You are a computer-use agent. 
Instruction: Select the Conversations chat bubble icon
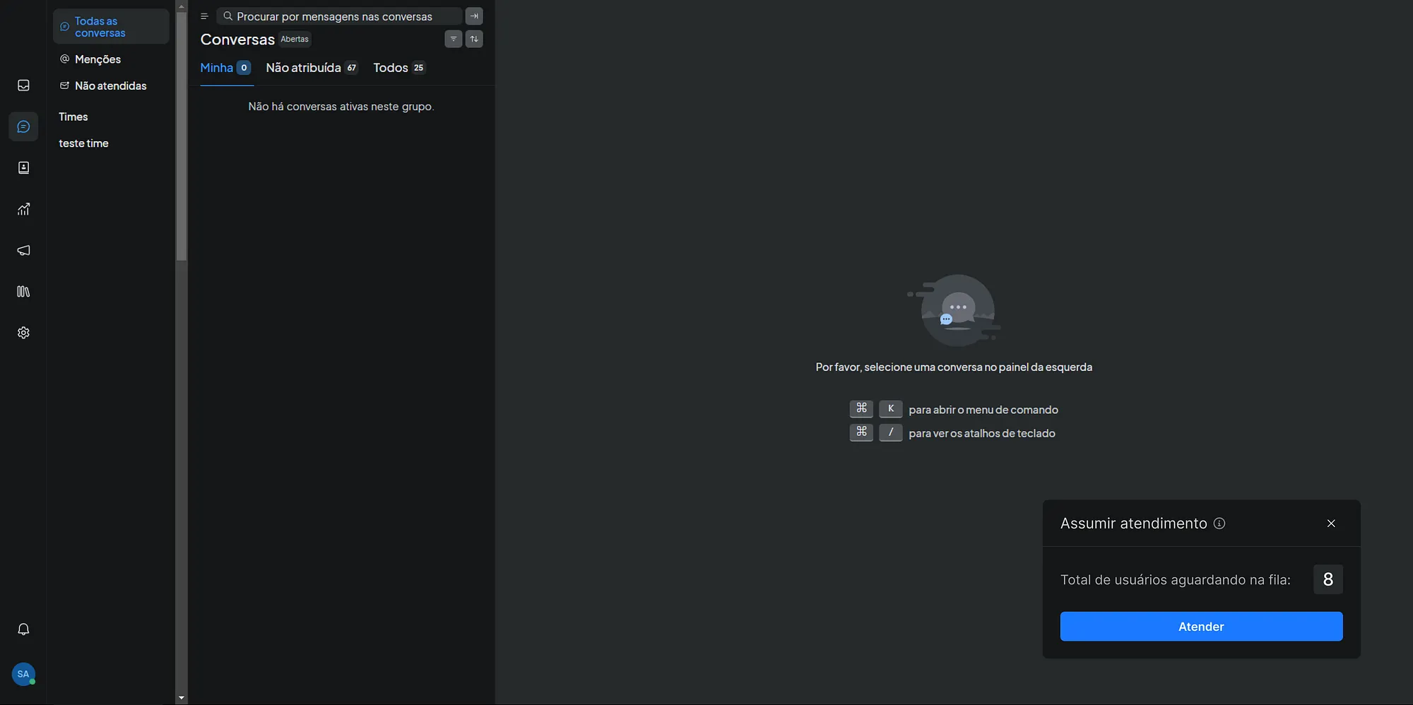pos(23,126)
